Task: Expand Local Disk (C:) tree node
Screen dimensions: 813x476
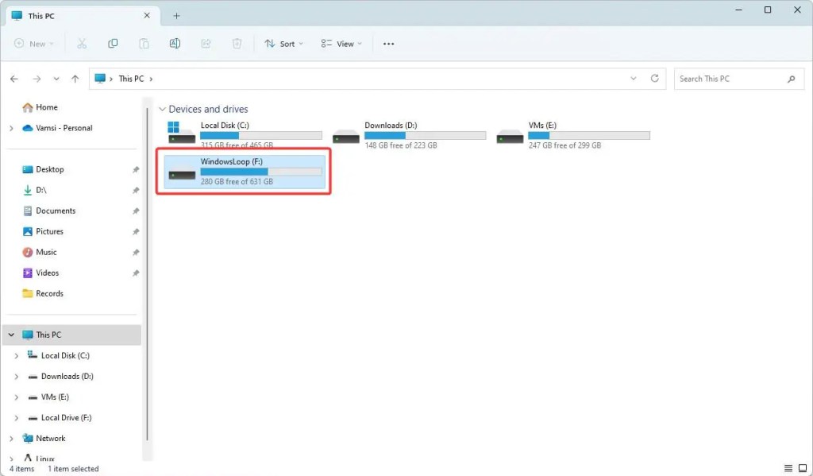Action: tap(17, 355)
